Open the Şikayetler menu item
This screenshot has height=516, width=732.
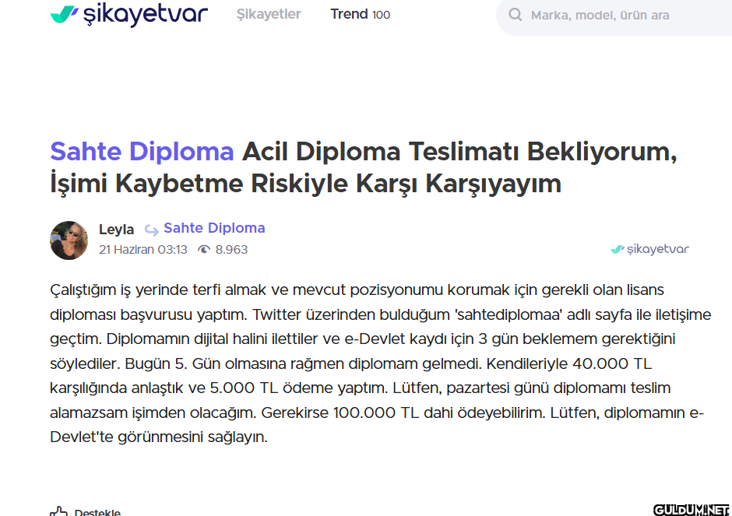click(x=269, y=14)
